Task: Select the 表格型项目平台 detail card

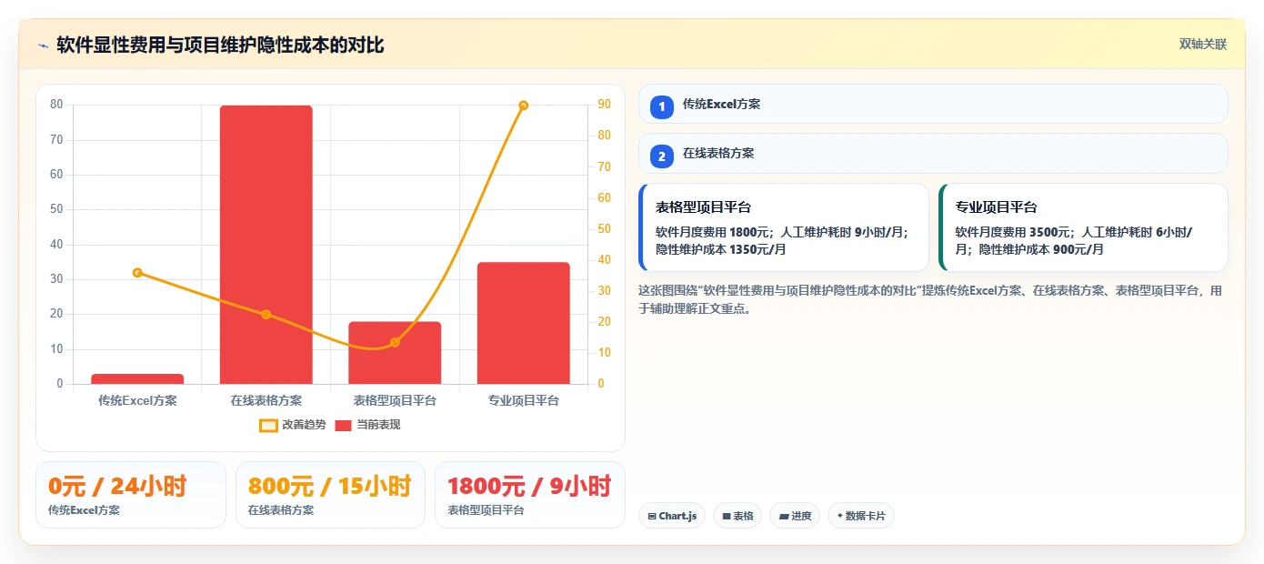Action: point(784,227)
